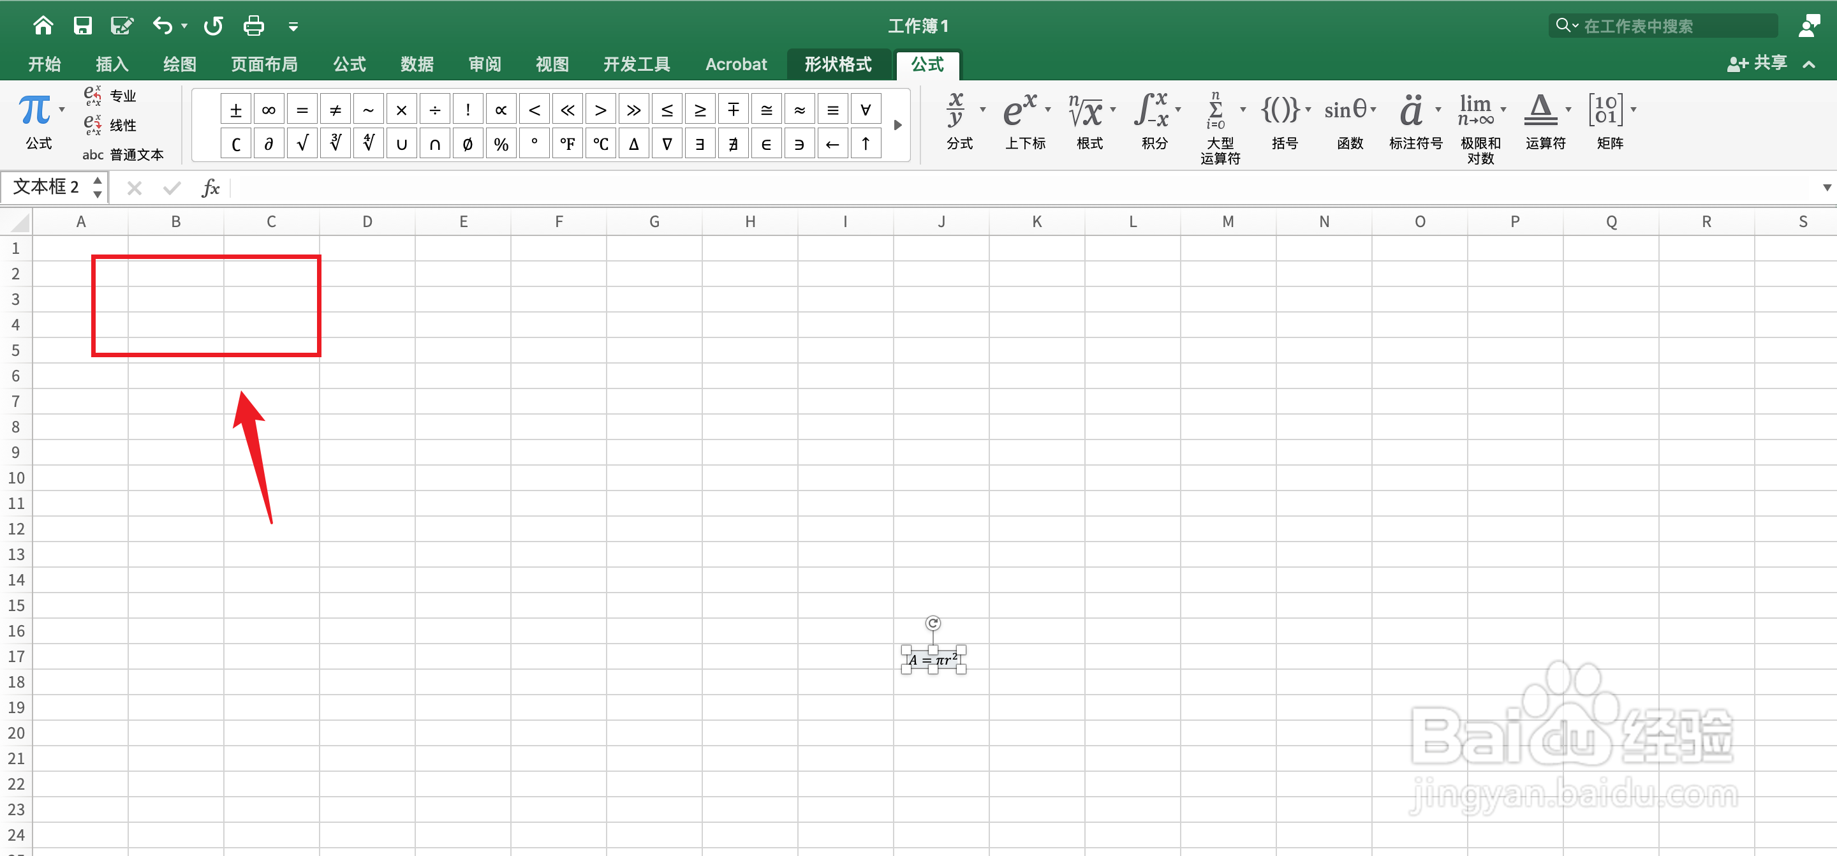This screenshot has width=1837, height=856.
Task: Collapse the ribbon with the chevron
Action: click(1809, 64)
